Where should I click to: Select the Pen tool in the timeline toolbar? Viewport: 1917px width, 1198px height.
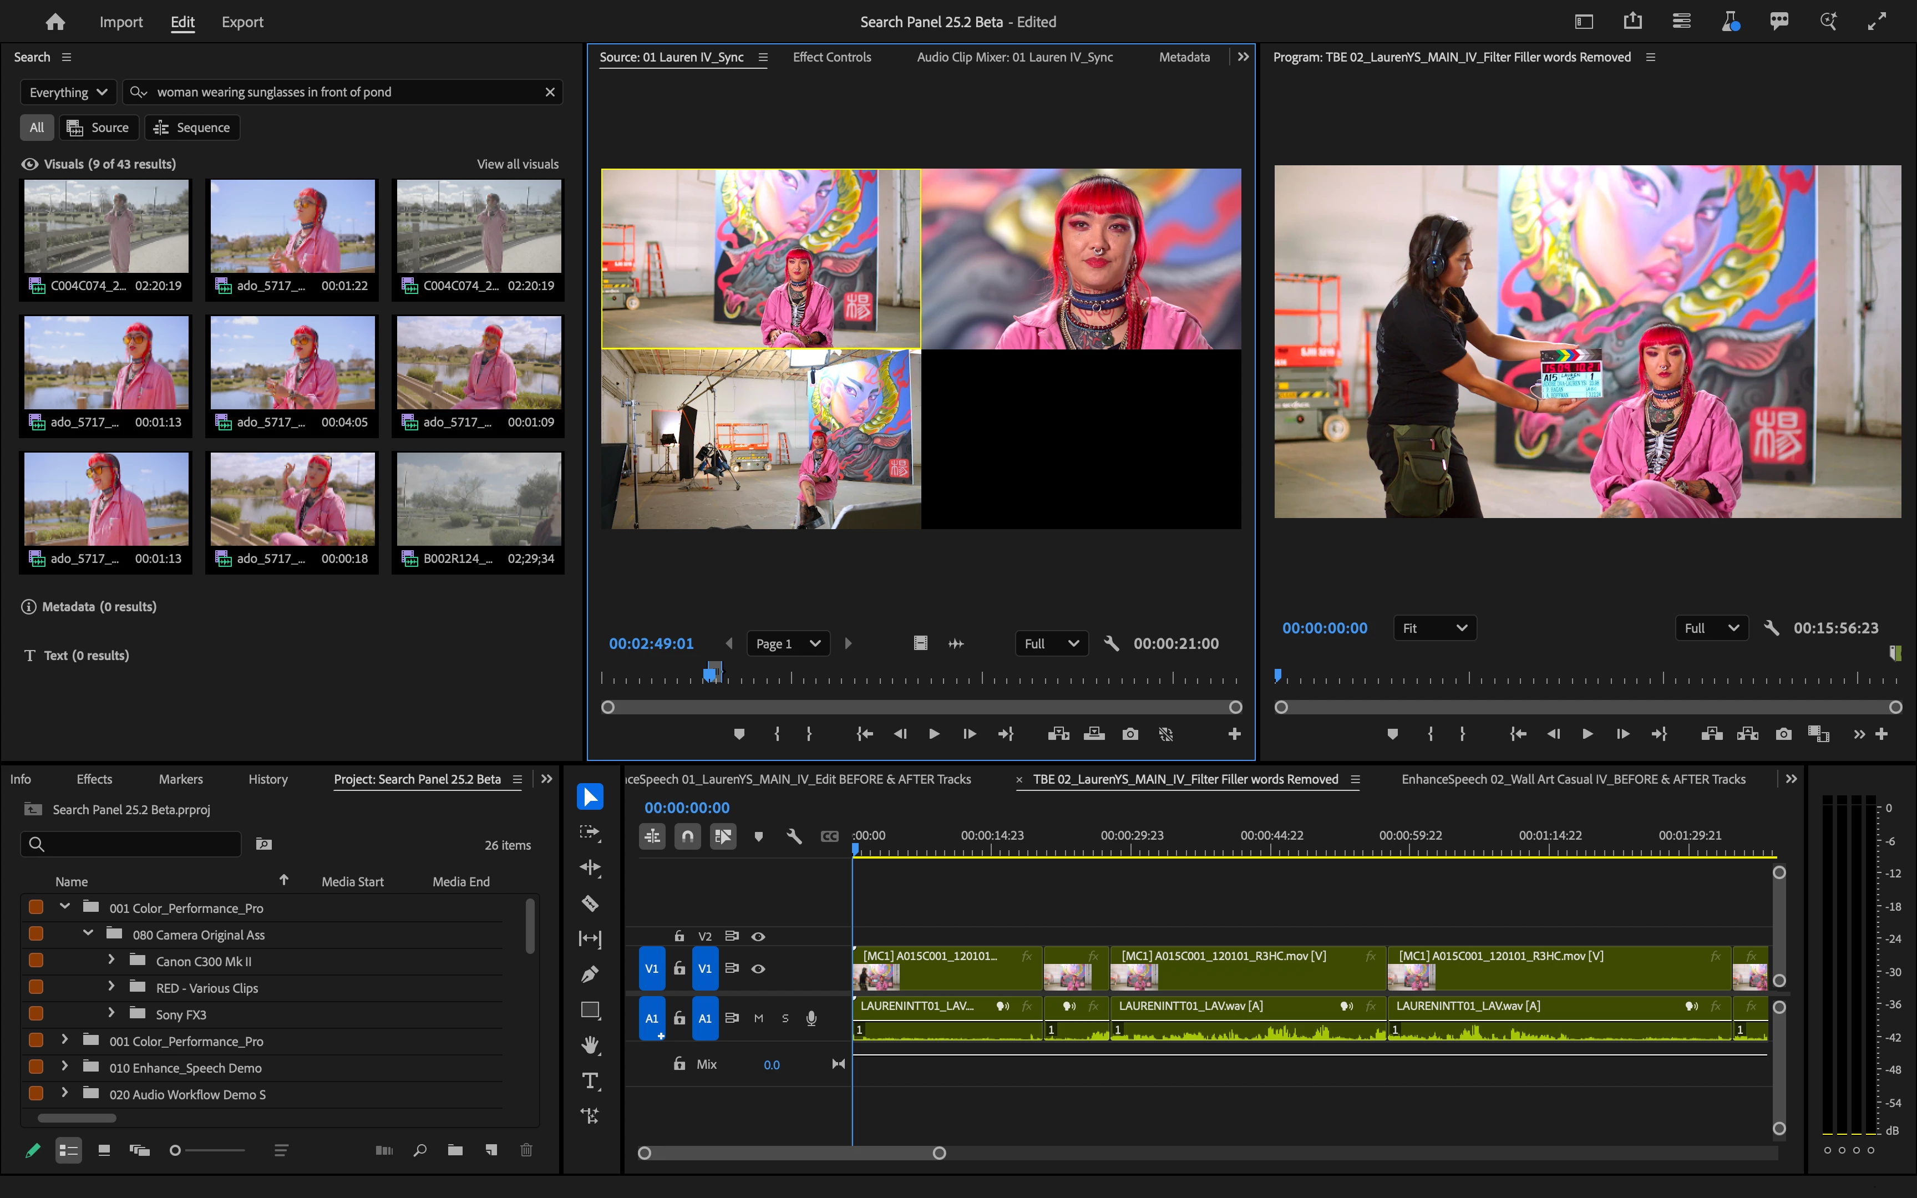(590, 974)
